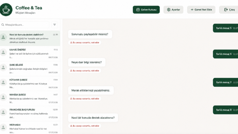Flag 'Merak ettiklerinizi yazabilirsiniz.' reply as faulty
238x134 pixels.
pos(85,99)
